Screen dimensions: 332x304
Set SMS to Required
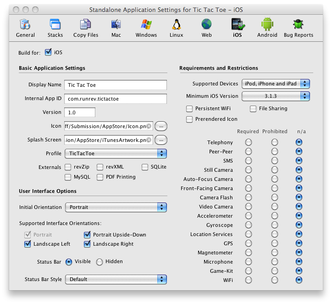click(x=249, y=160)
